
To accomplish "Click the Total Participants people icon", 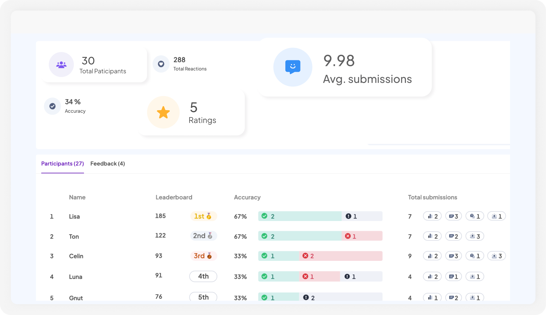I will (61, 64).
